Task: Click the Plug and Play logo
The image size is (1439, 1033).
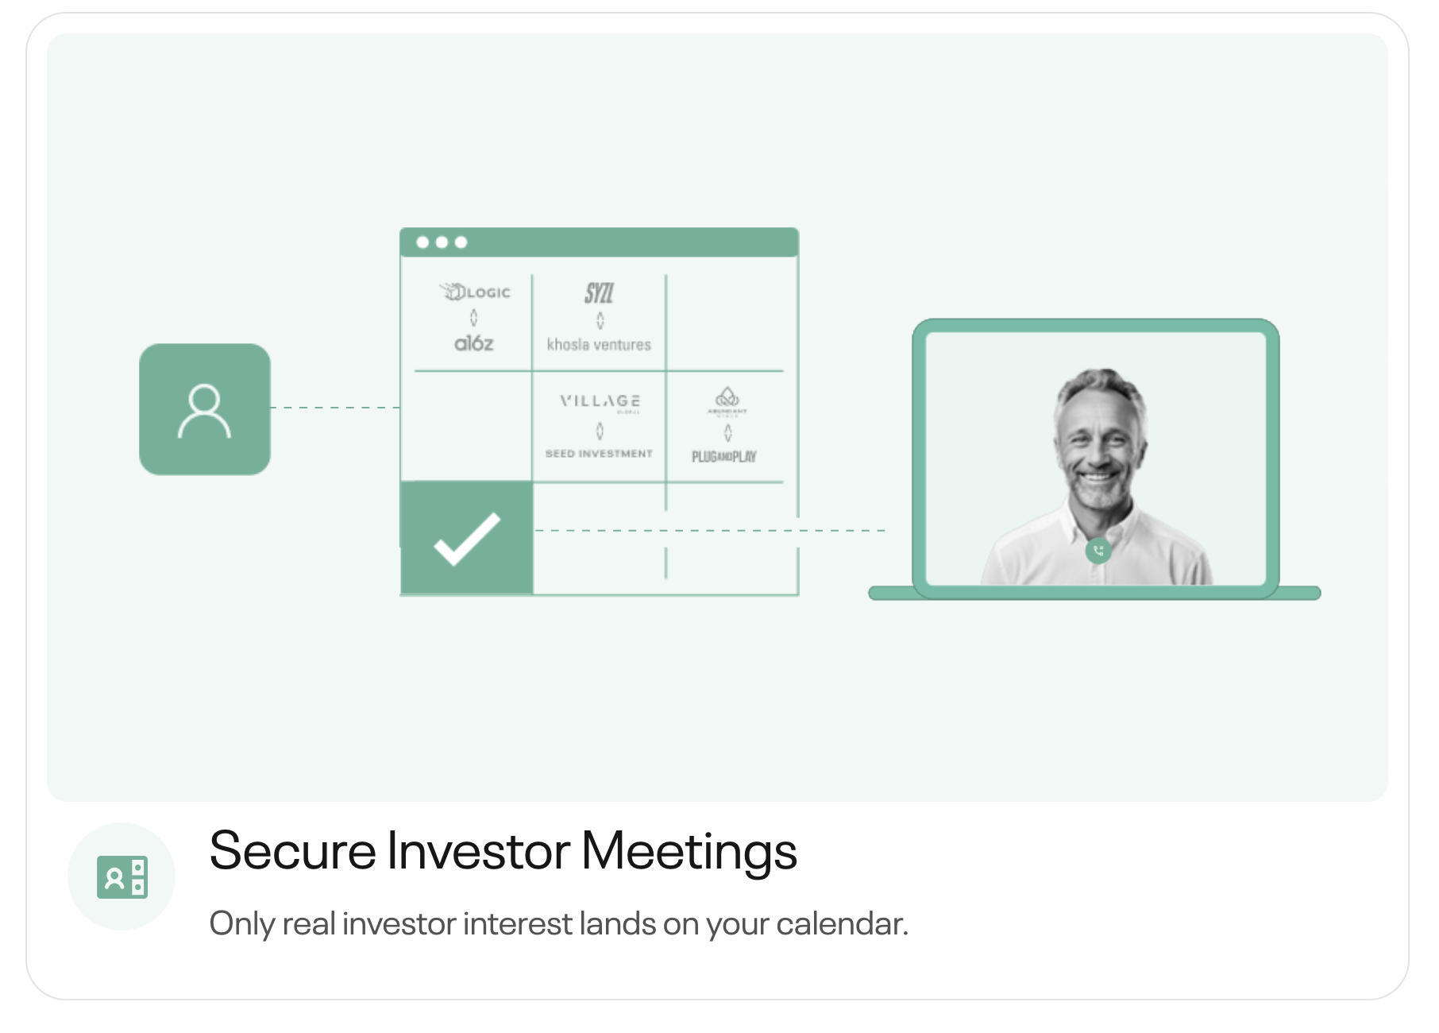Action: point(724,456)
